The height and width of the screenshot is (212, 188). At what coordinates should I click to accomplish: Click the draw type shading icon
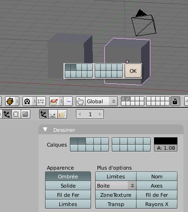tap(29, 101)
